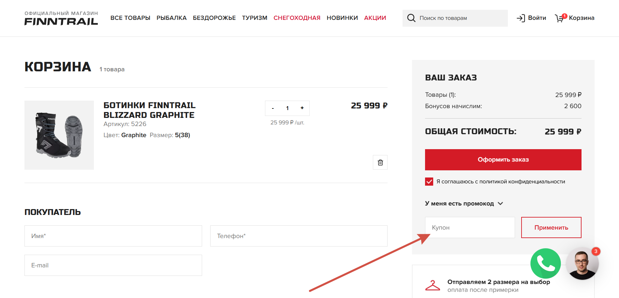Click the search magnifier icon
The width and height of the screenshot is (619, 298).
[411, 18]
